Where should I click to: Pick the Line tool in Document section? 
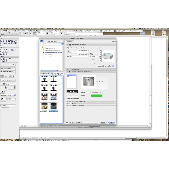[x=15, y=50]
